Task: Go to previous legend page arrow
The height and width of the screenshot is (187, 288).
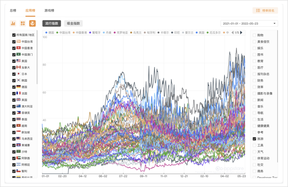Action: click(x=233, y=32)
